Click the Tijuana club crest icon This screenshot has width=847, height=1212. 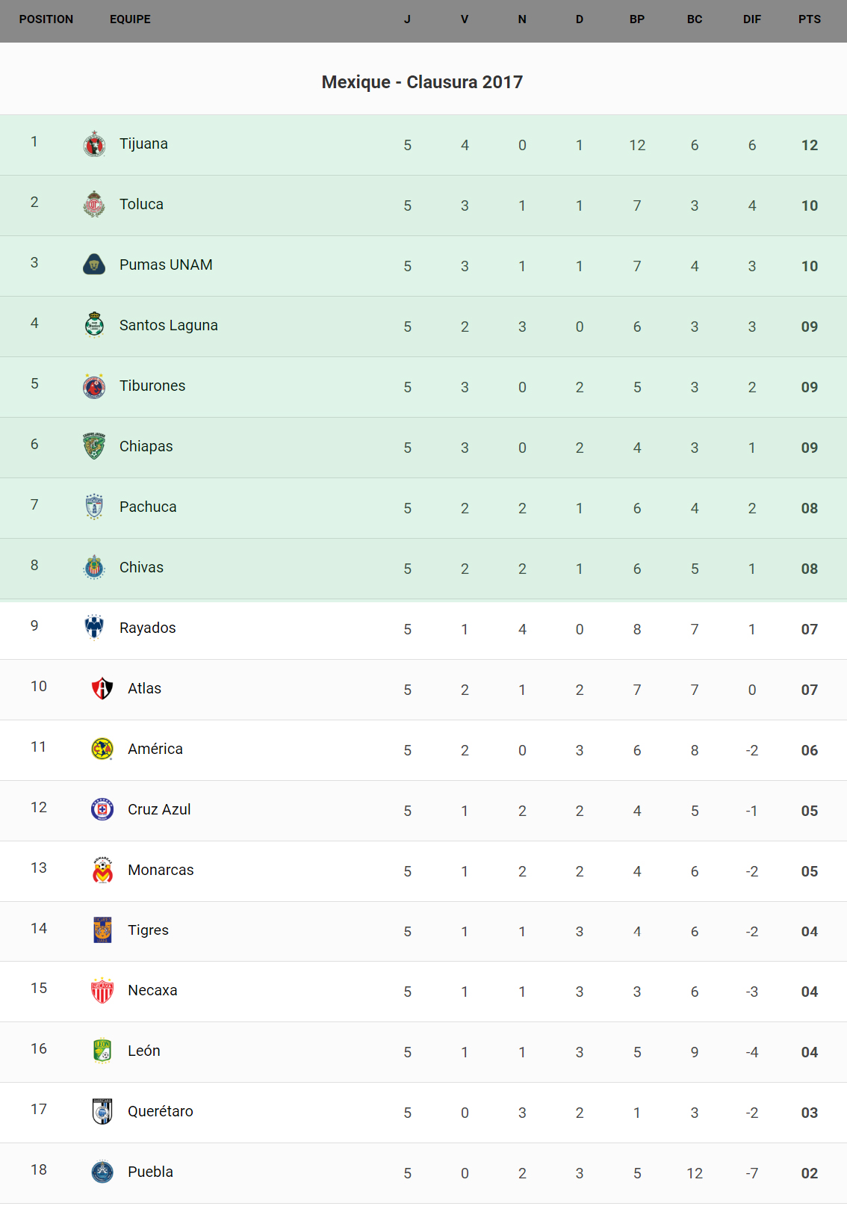click(94, 144)
